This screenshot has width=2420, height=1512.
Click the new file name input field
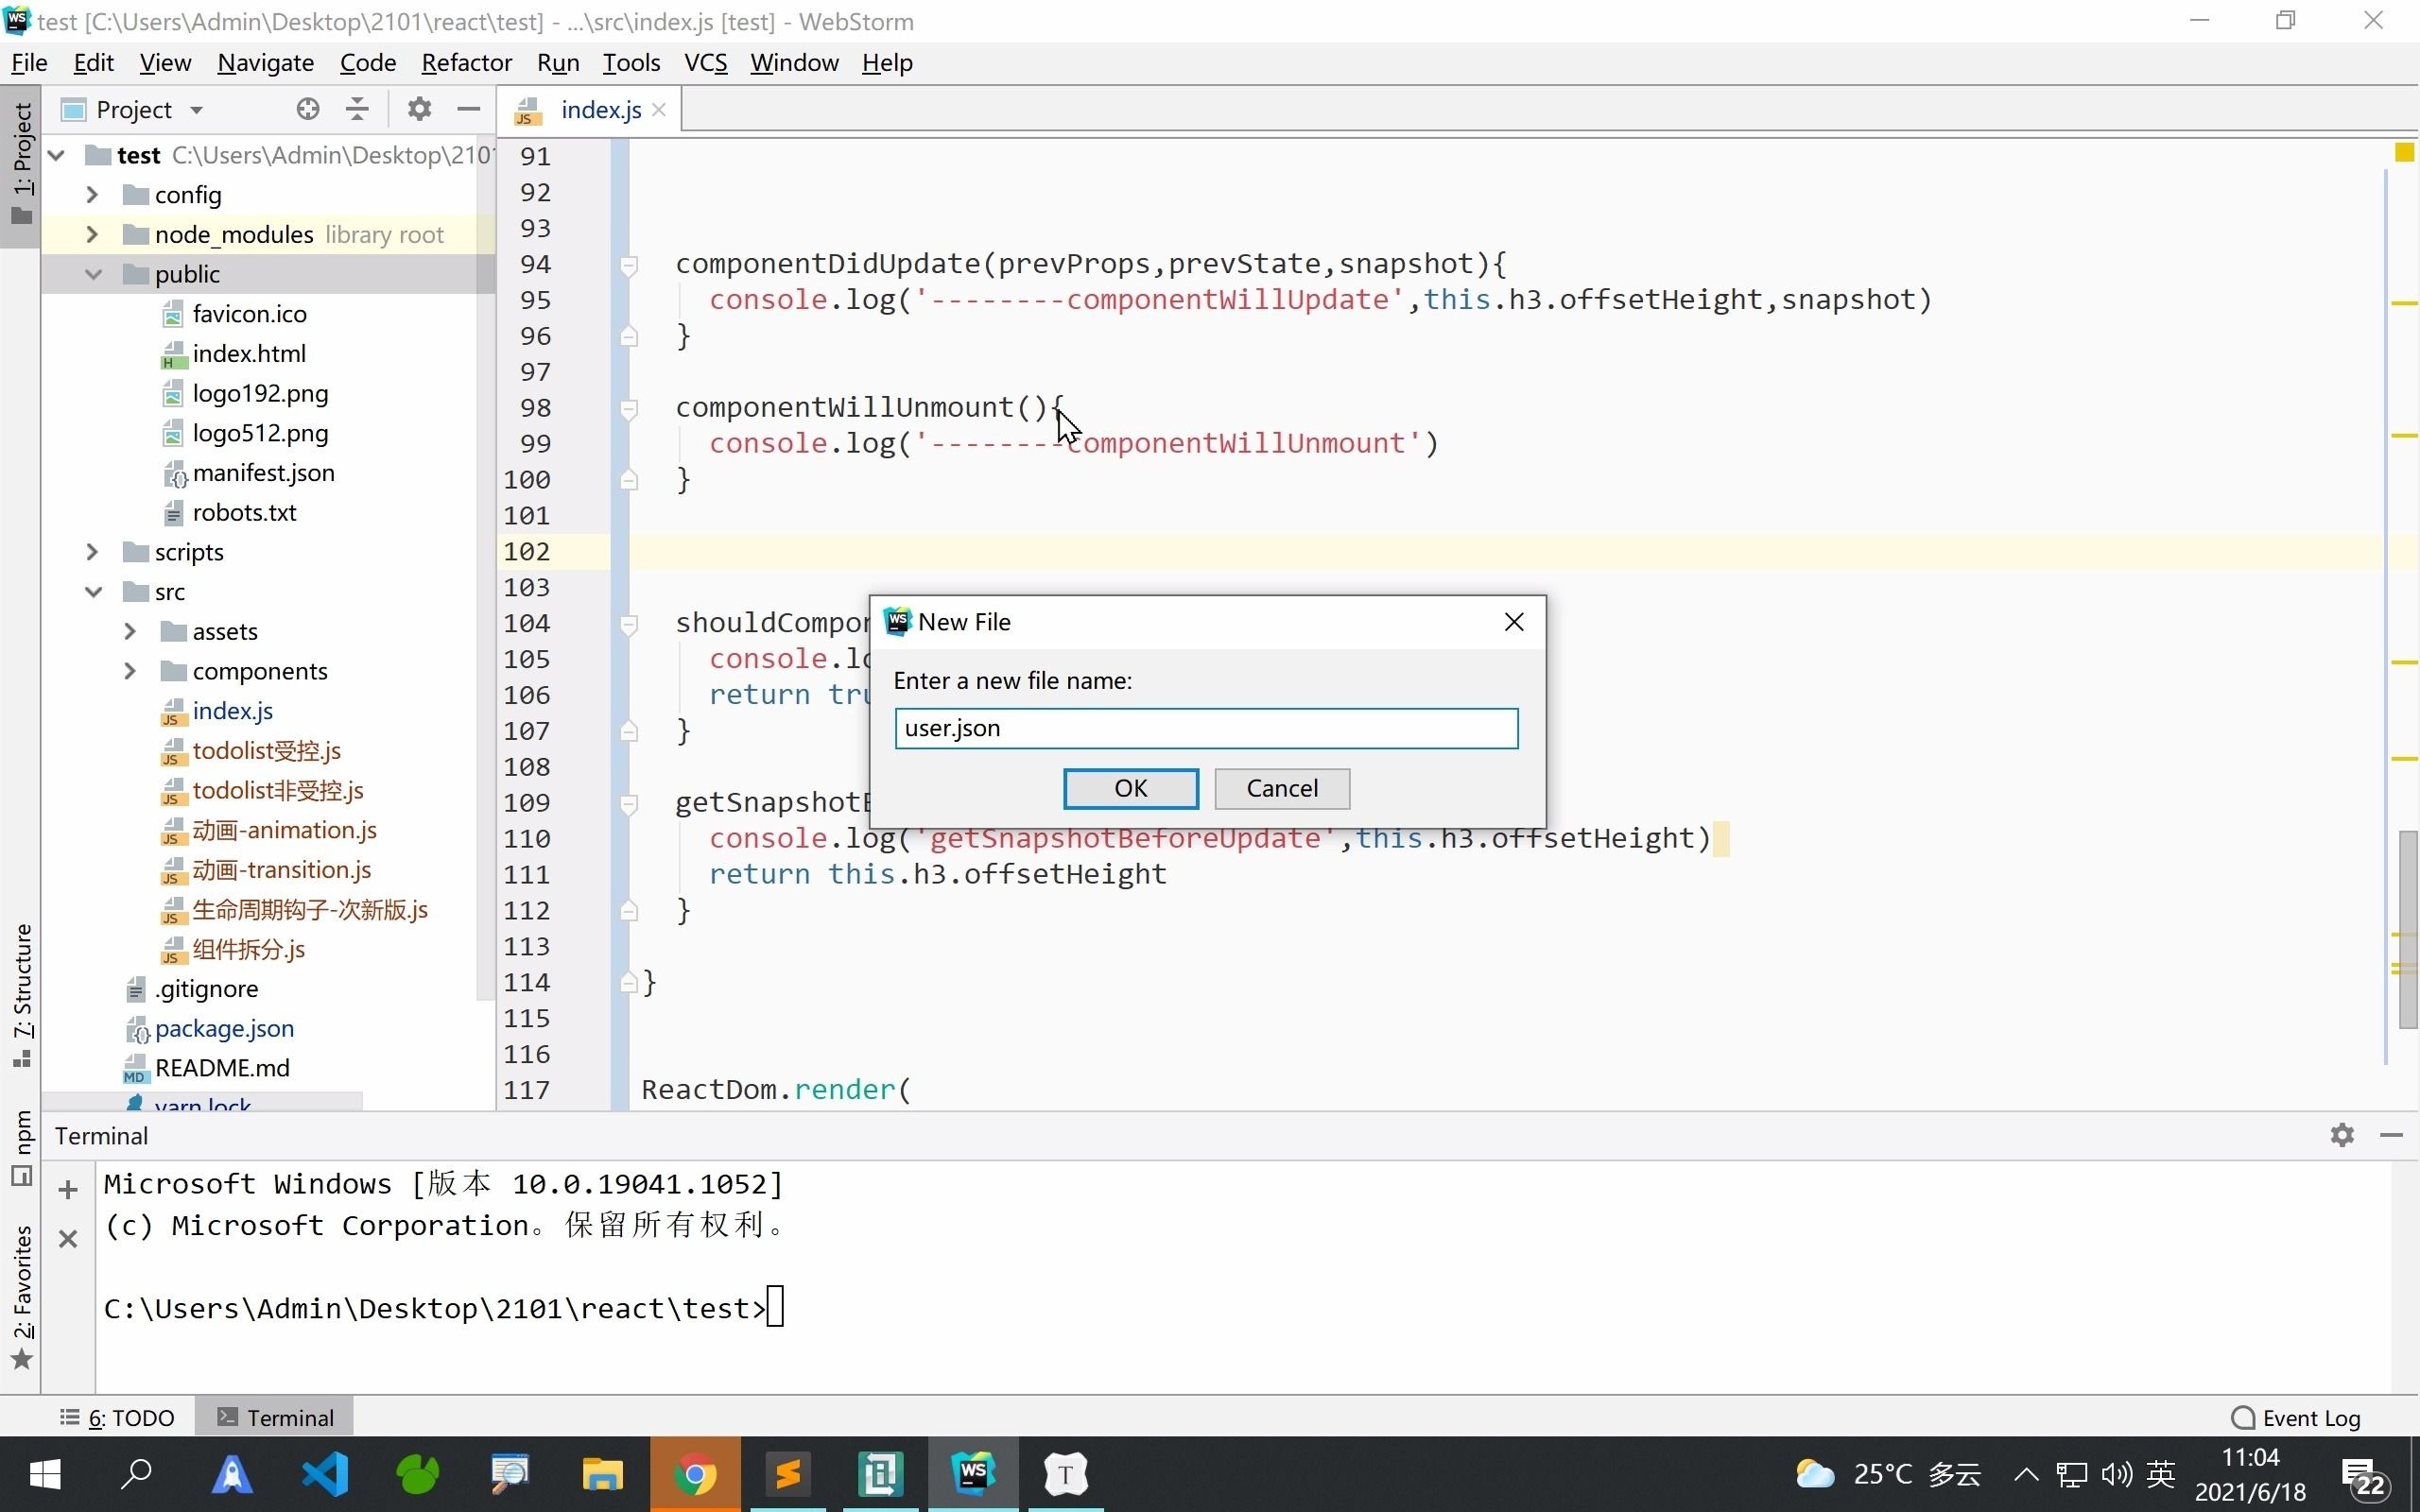pyautogui.click(x=1205, y=728)
